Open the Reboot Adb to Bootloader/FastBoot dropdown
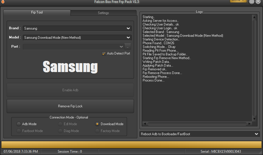The height and width of the screenshot is (155, 263). (199, 134)
